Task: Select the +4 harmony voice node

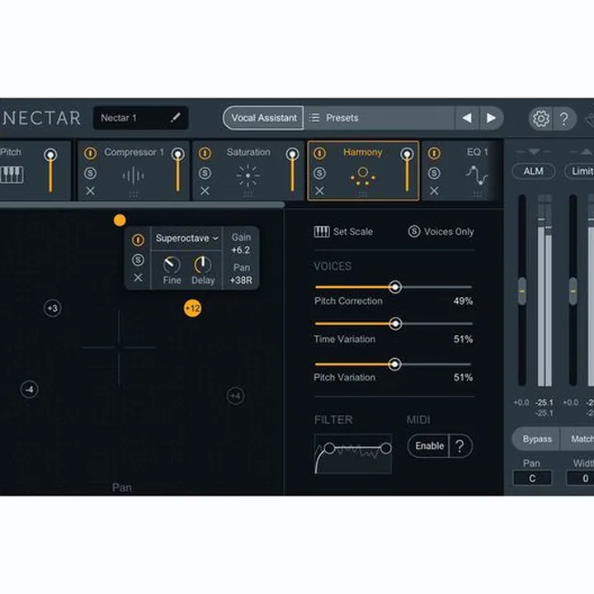Action: tap(235, 396)
